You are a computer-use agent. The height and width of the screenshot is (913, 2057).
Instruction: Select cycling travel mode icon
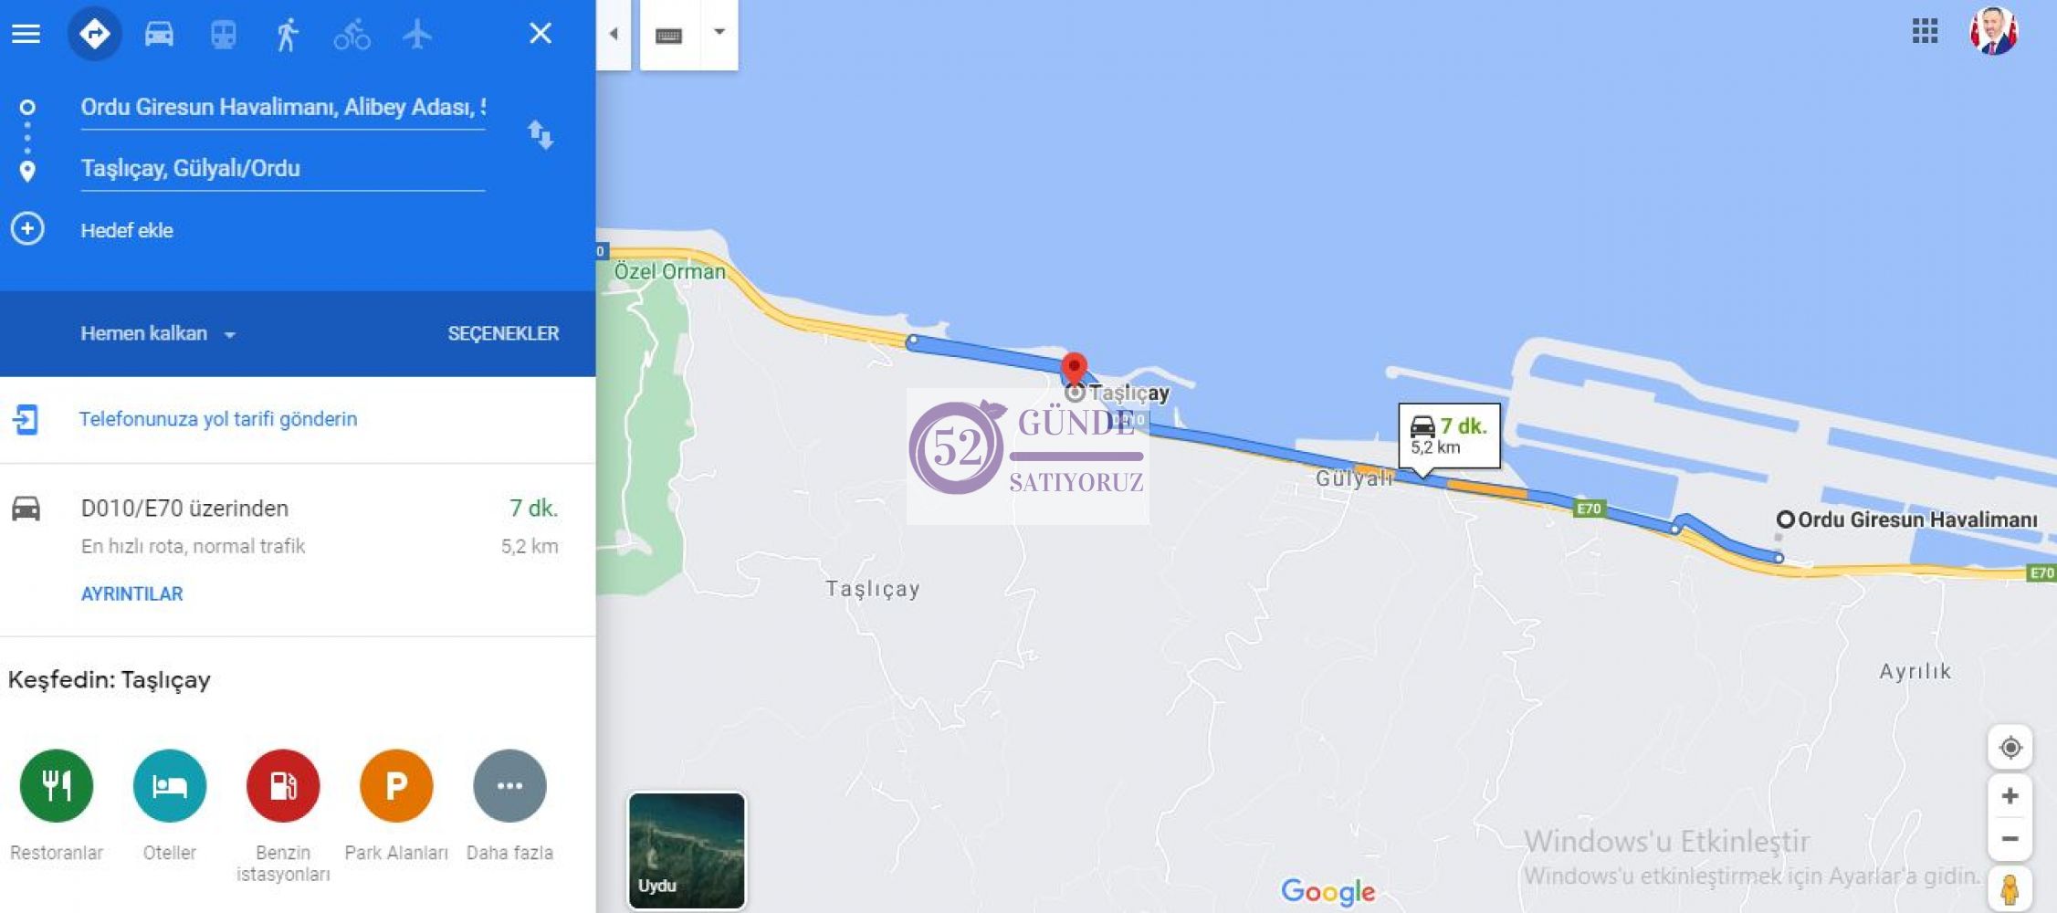(352, 34)
